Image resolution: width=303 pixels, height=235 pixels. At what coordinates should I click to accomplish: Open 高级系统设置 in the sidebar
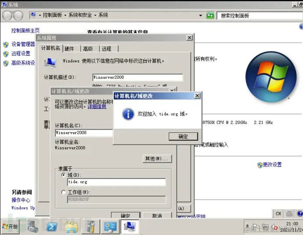23,63
